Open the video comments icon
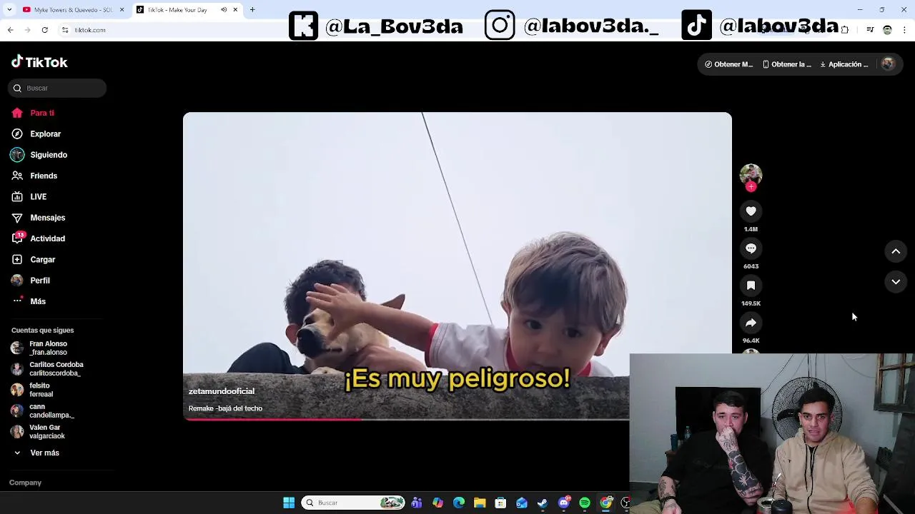This screenshot has width=915, height=514. point(751,248)
